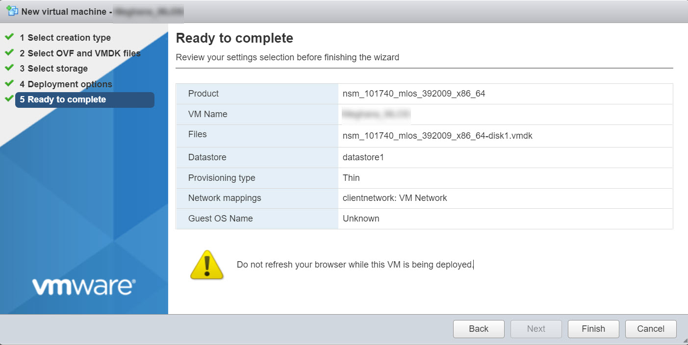Viewport: 688px width, 345px height.
Task: Select product value nsm_101740_mlos_392009_x86_64
Action: (414, 94)
